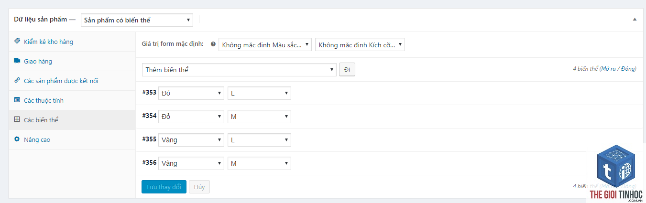The height and width of the screenshot is (203, 646).
Task: Select the Các biến thể tab
Action: (x=72, y=120)
